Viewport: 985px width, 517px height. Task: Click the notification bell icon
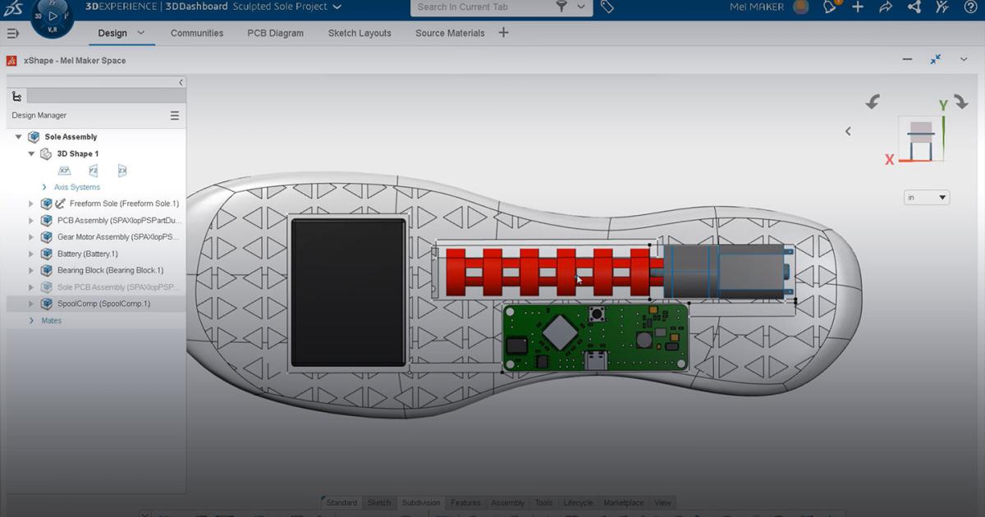[827, 7]
